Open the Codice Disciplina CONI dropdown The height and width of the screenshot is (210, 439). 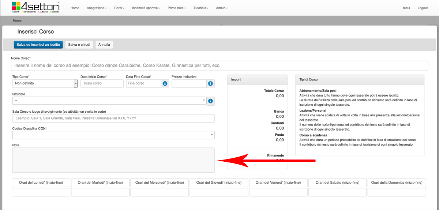pyautogui.click(x=113, y=135)
